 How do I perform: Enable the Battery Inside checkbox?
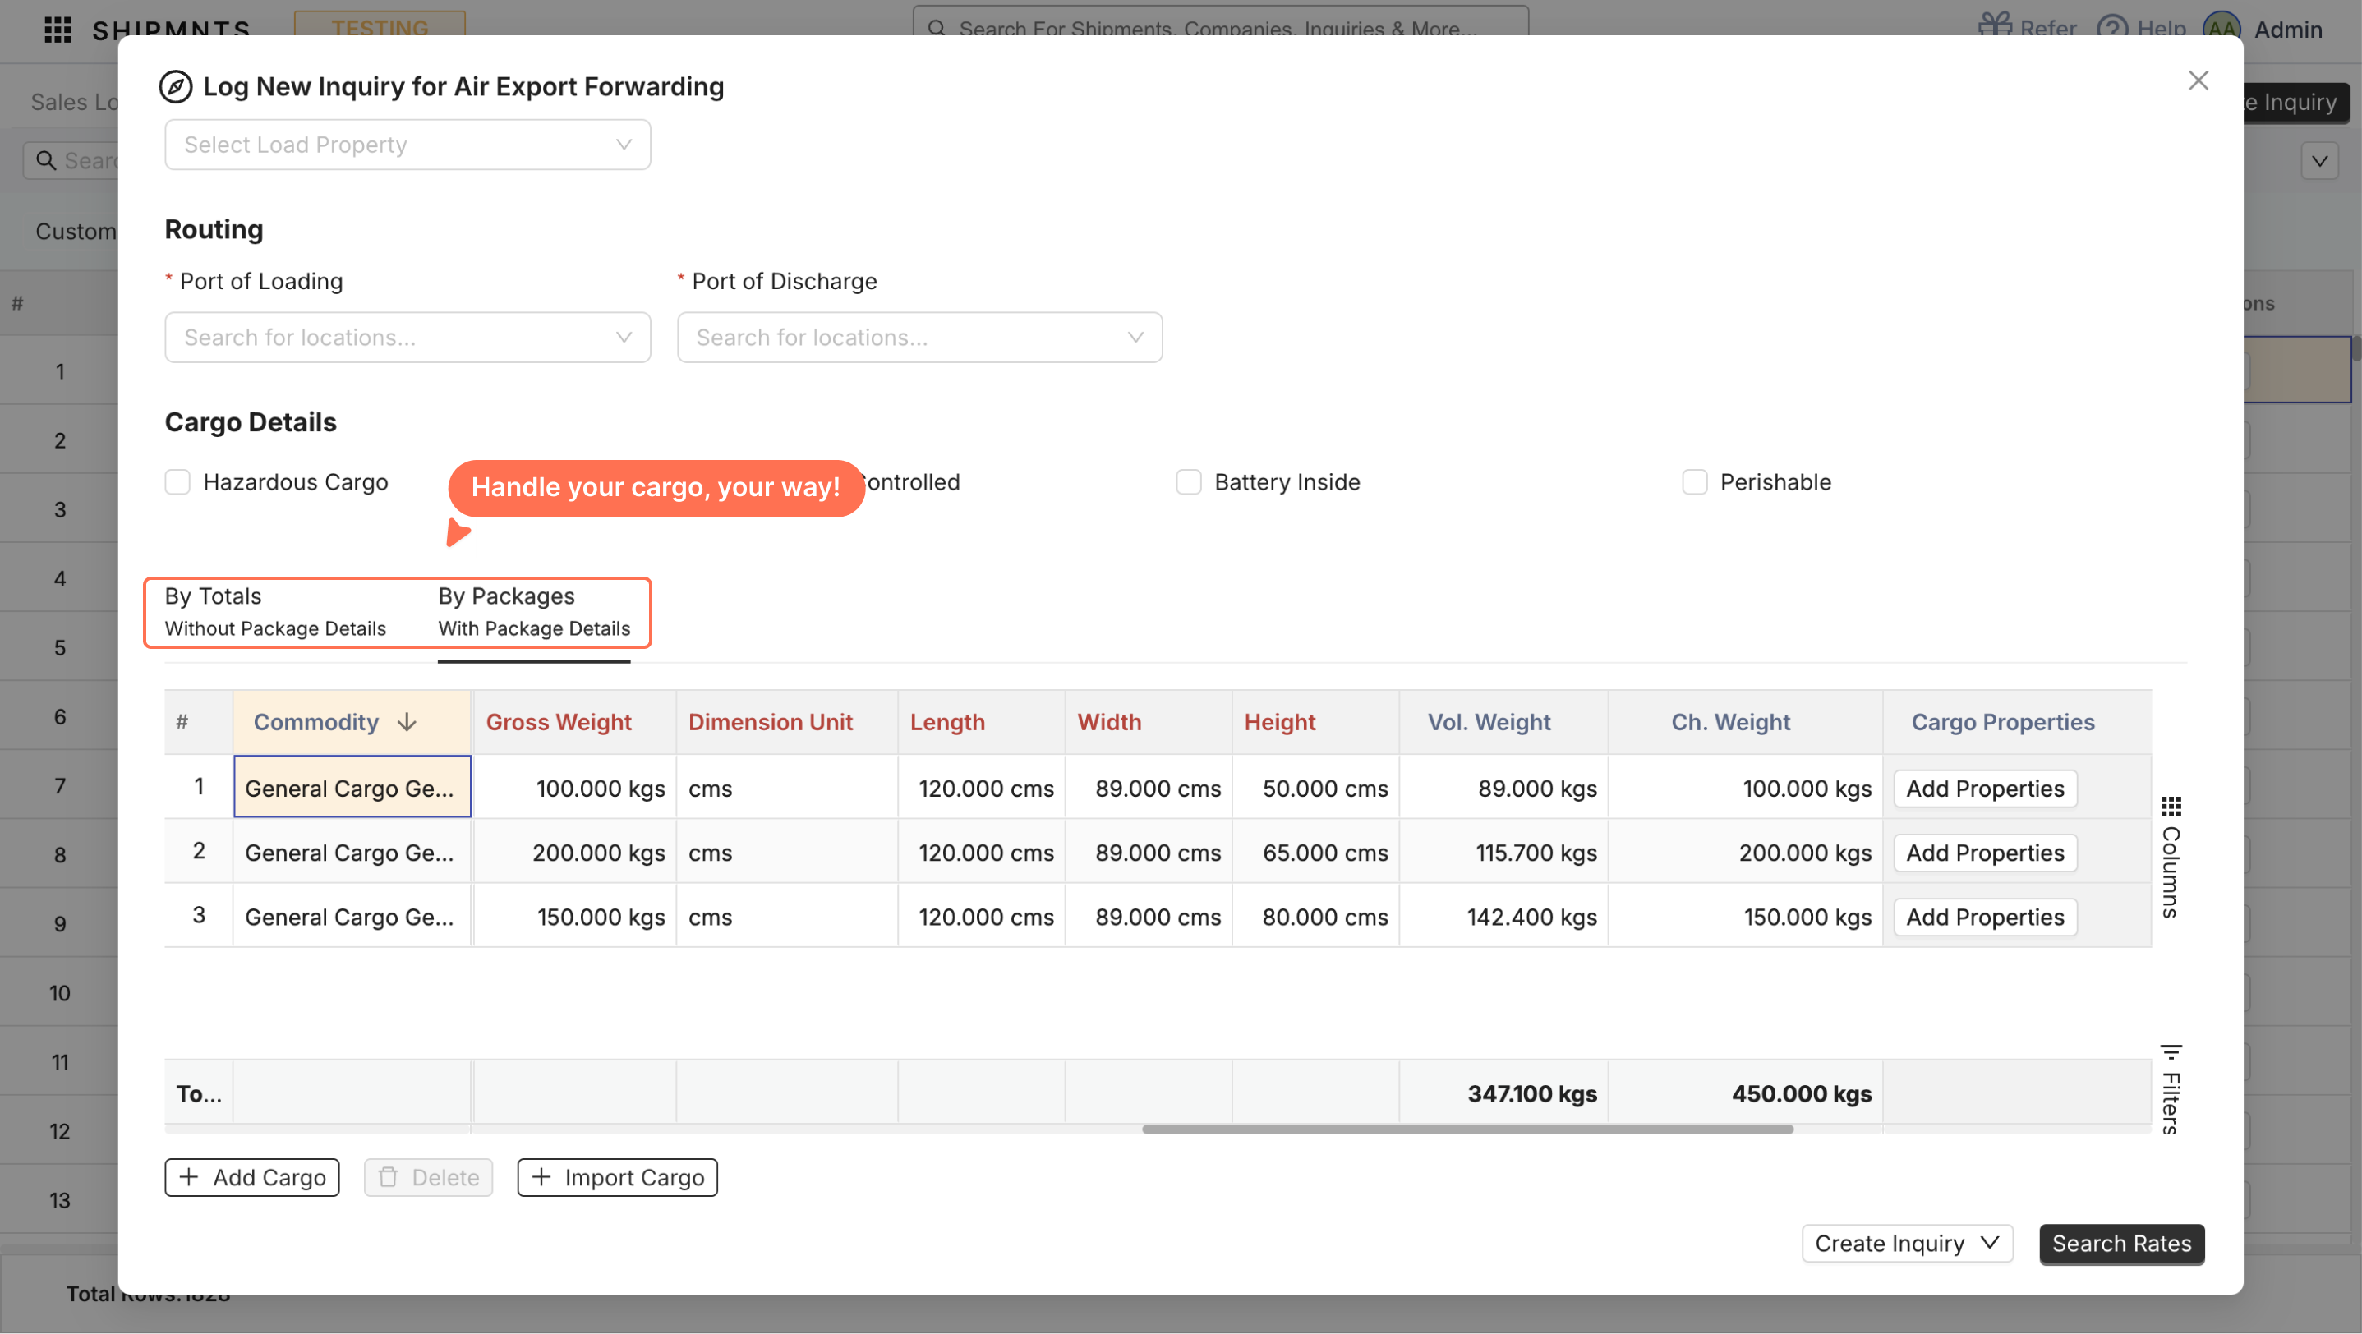[1188, 482]
